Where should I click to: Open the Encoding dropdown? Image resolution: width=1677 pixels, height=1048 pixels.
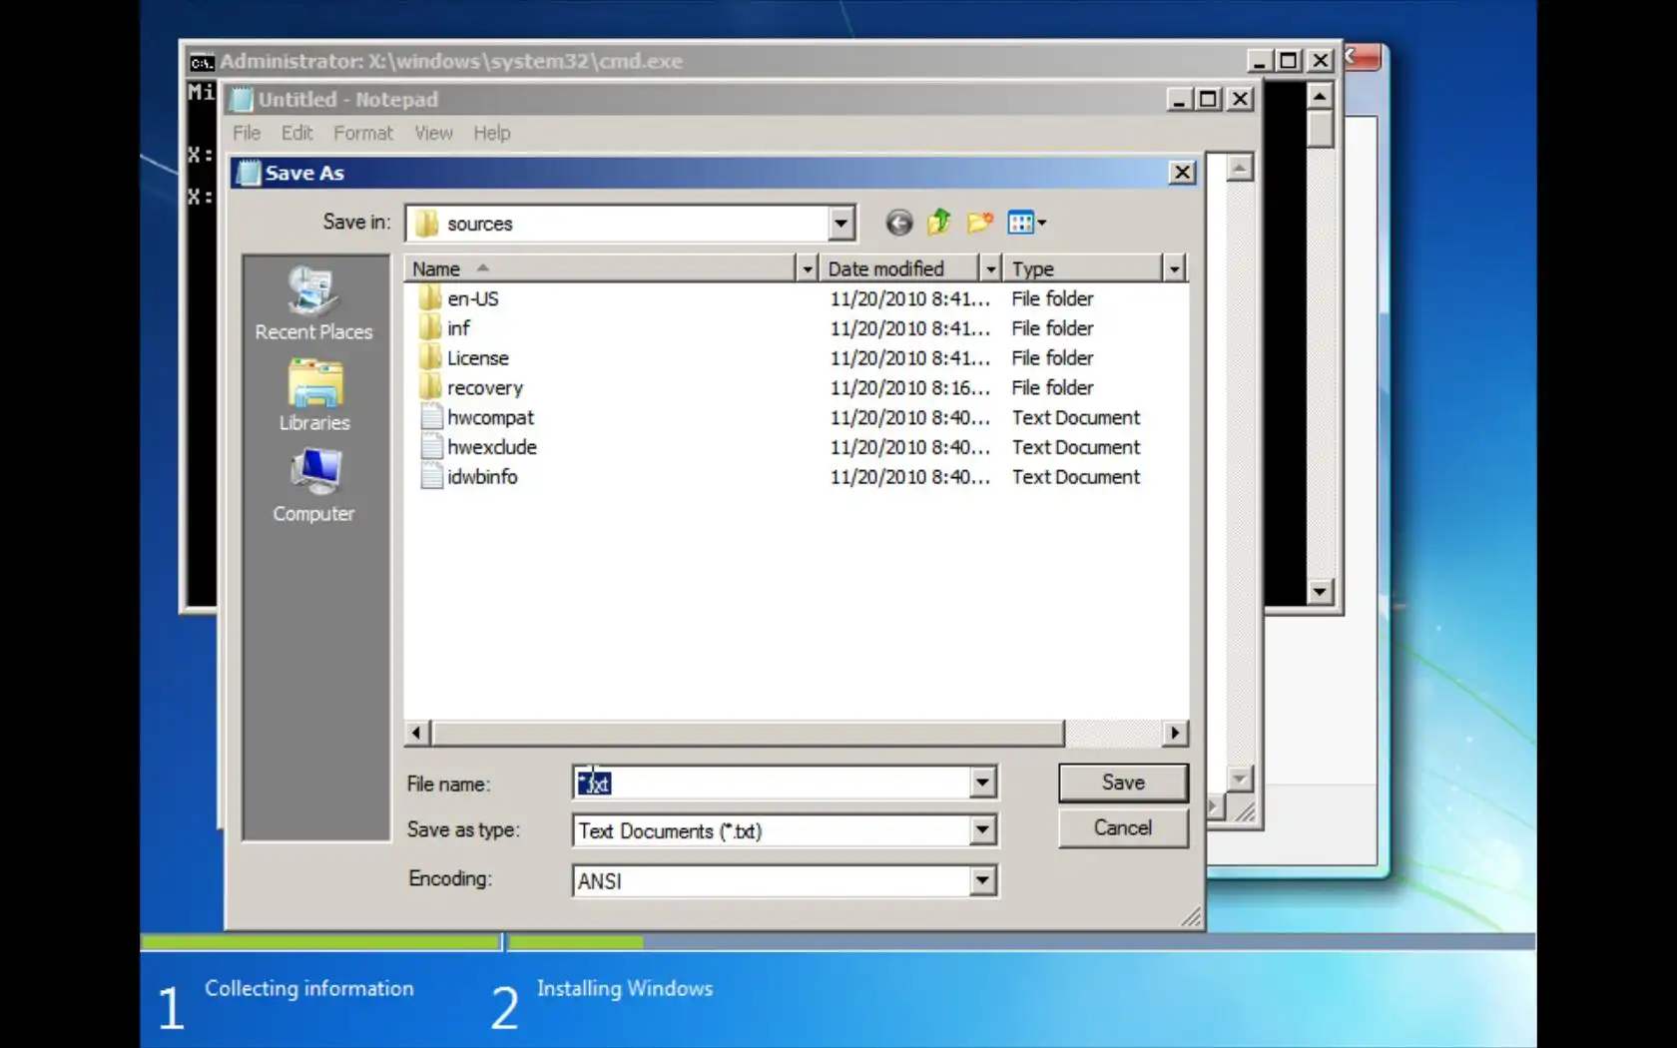coord(982,880)
